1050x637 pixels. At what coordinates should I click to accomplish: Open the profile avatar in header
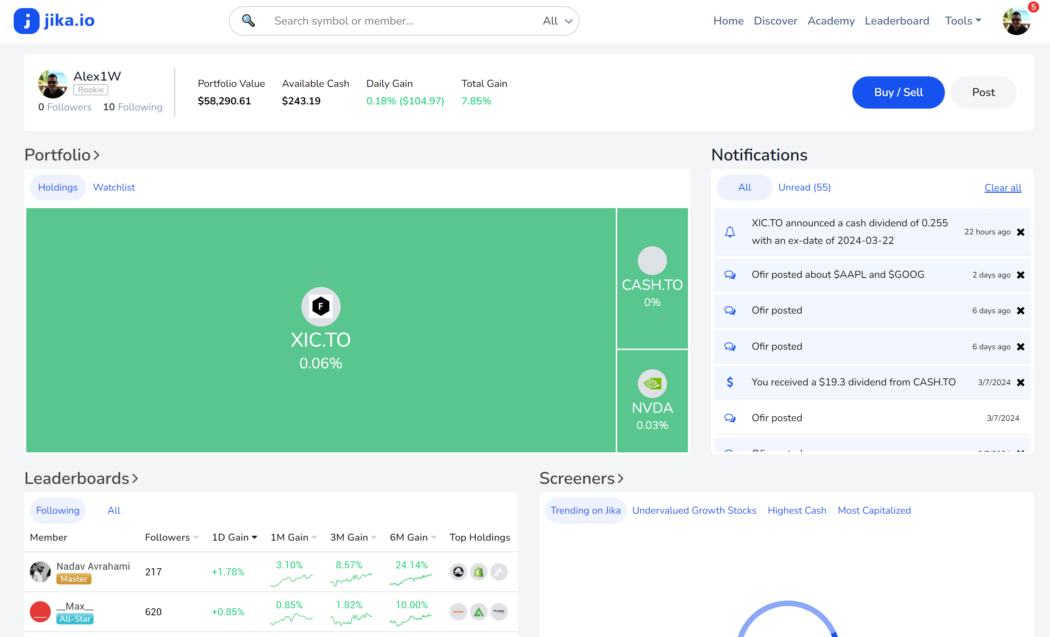click(1016, 21)
